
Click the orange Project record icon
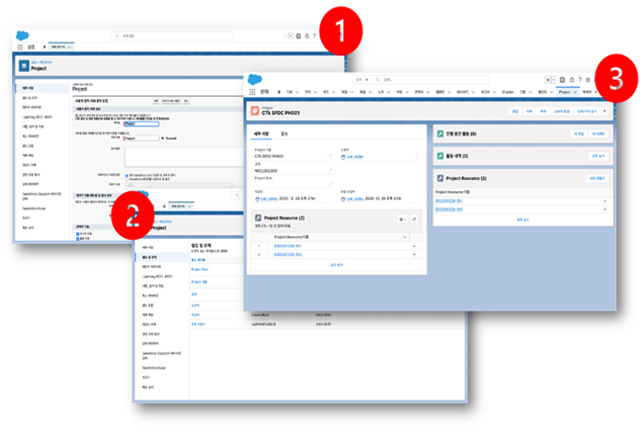tap(254, 112)
